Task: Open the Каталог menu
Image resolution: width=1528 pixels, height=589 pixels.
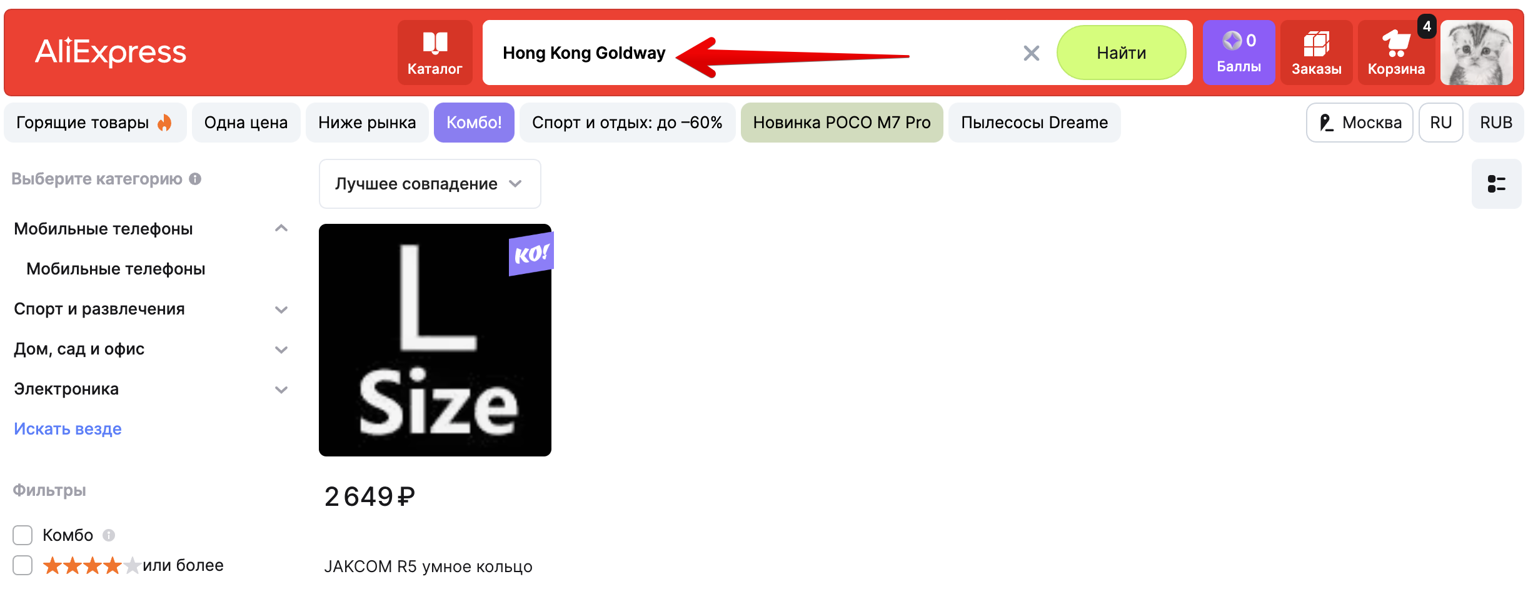Action: [435, 53]
